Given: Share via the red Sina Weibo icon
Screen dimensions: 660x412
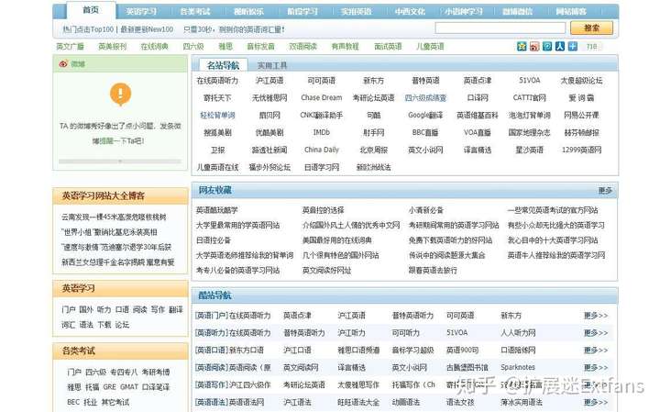Looking at the screenshot, I should (534, 47).
